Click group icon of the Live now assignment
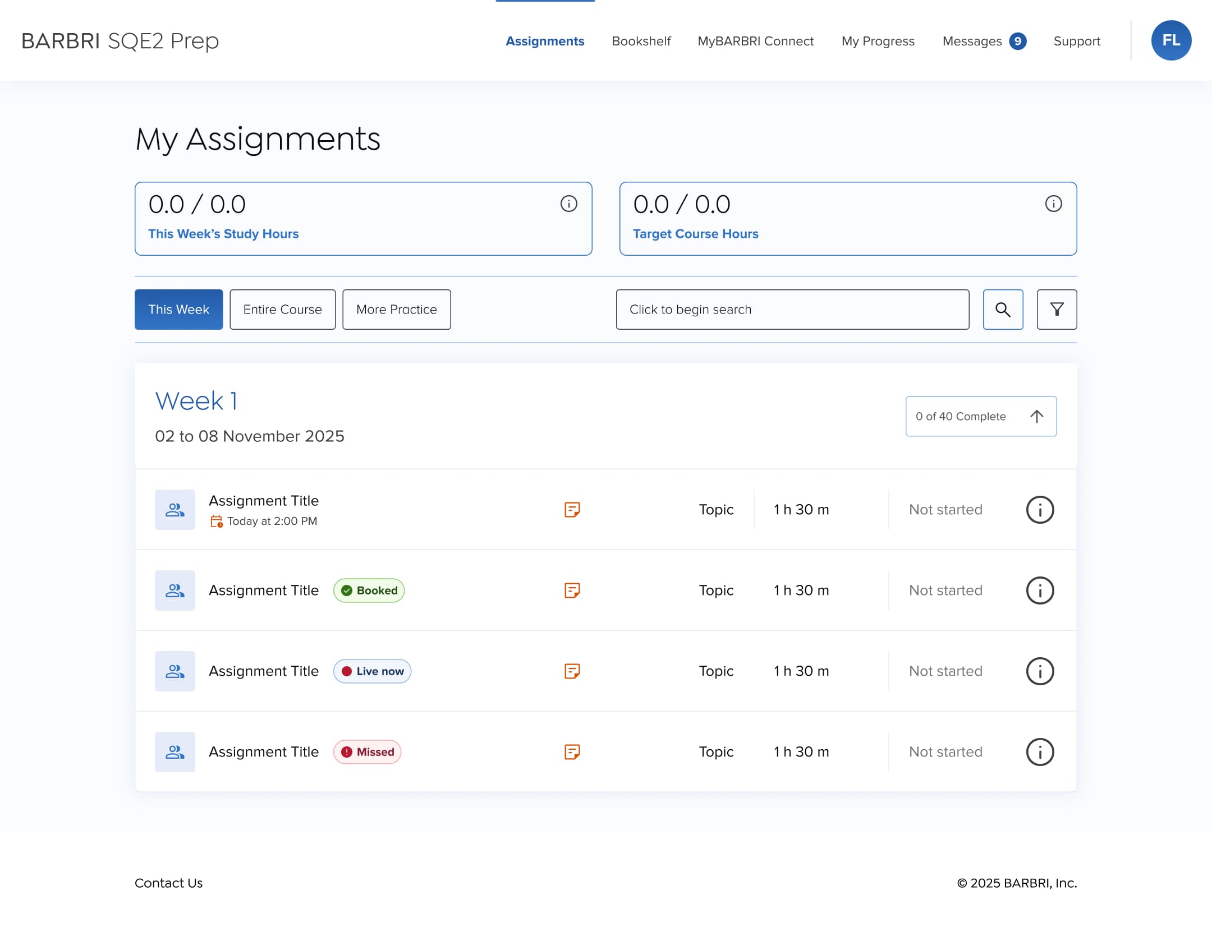The height and width of the screenshot is (932, 1212). click(x=175, y=671)
